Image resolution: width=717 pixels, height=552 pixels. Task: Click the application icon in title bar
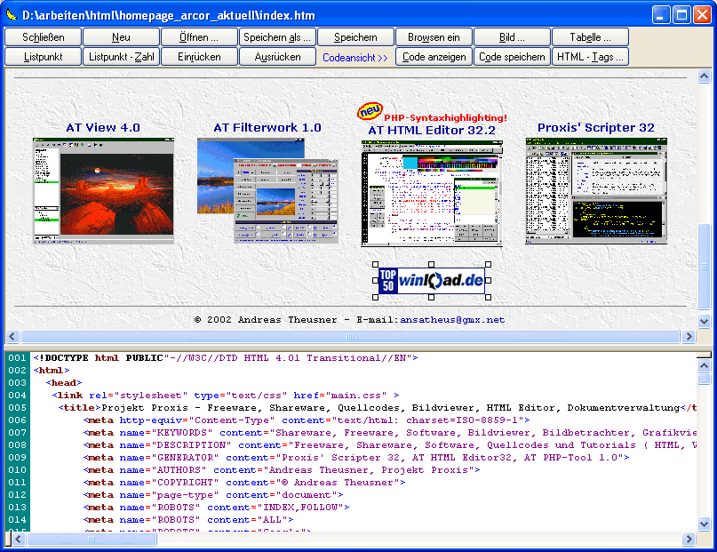[11, 15]
